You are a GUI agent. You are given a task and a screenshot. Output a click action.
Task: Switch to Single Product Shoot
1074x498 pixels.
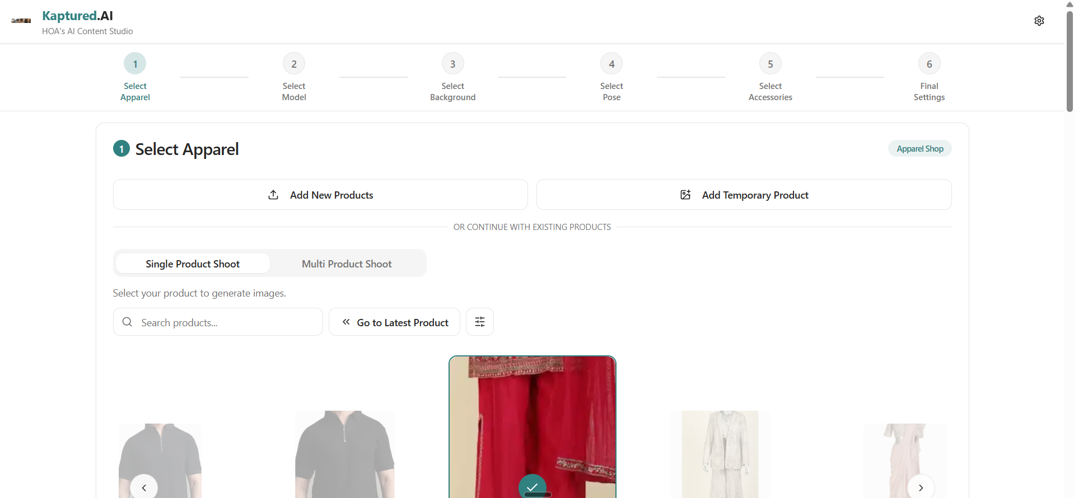coord(193,264)
